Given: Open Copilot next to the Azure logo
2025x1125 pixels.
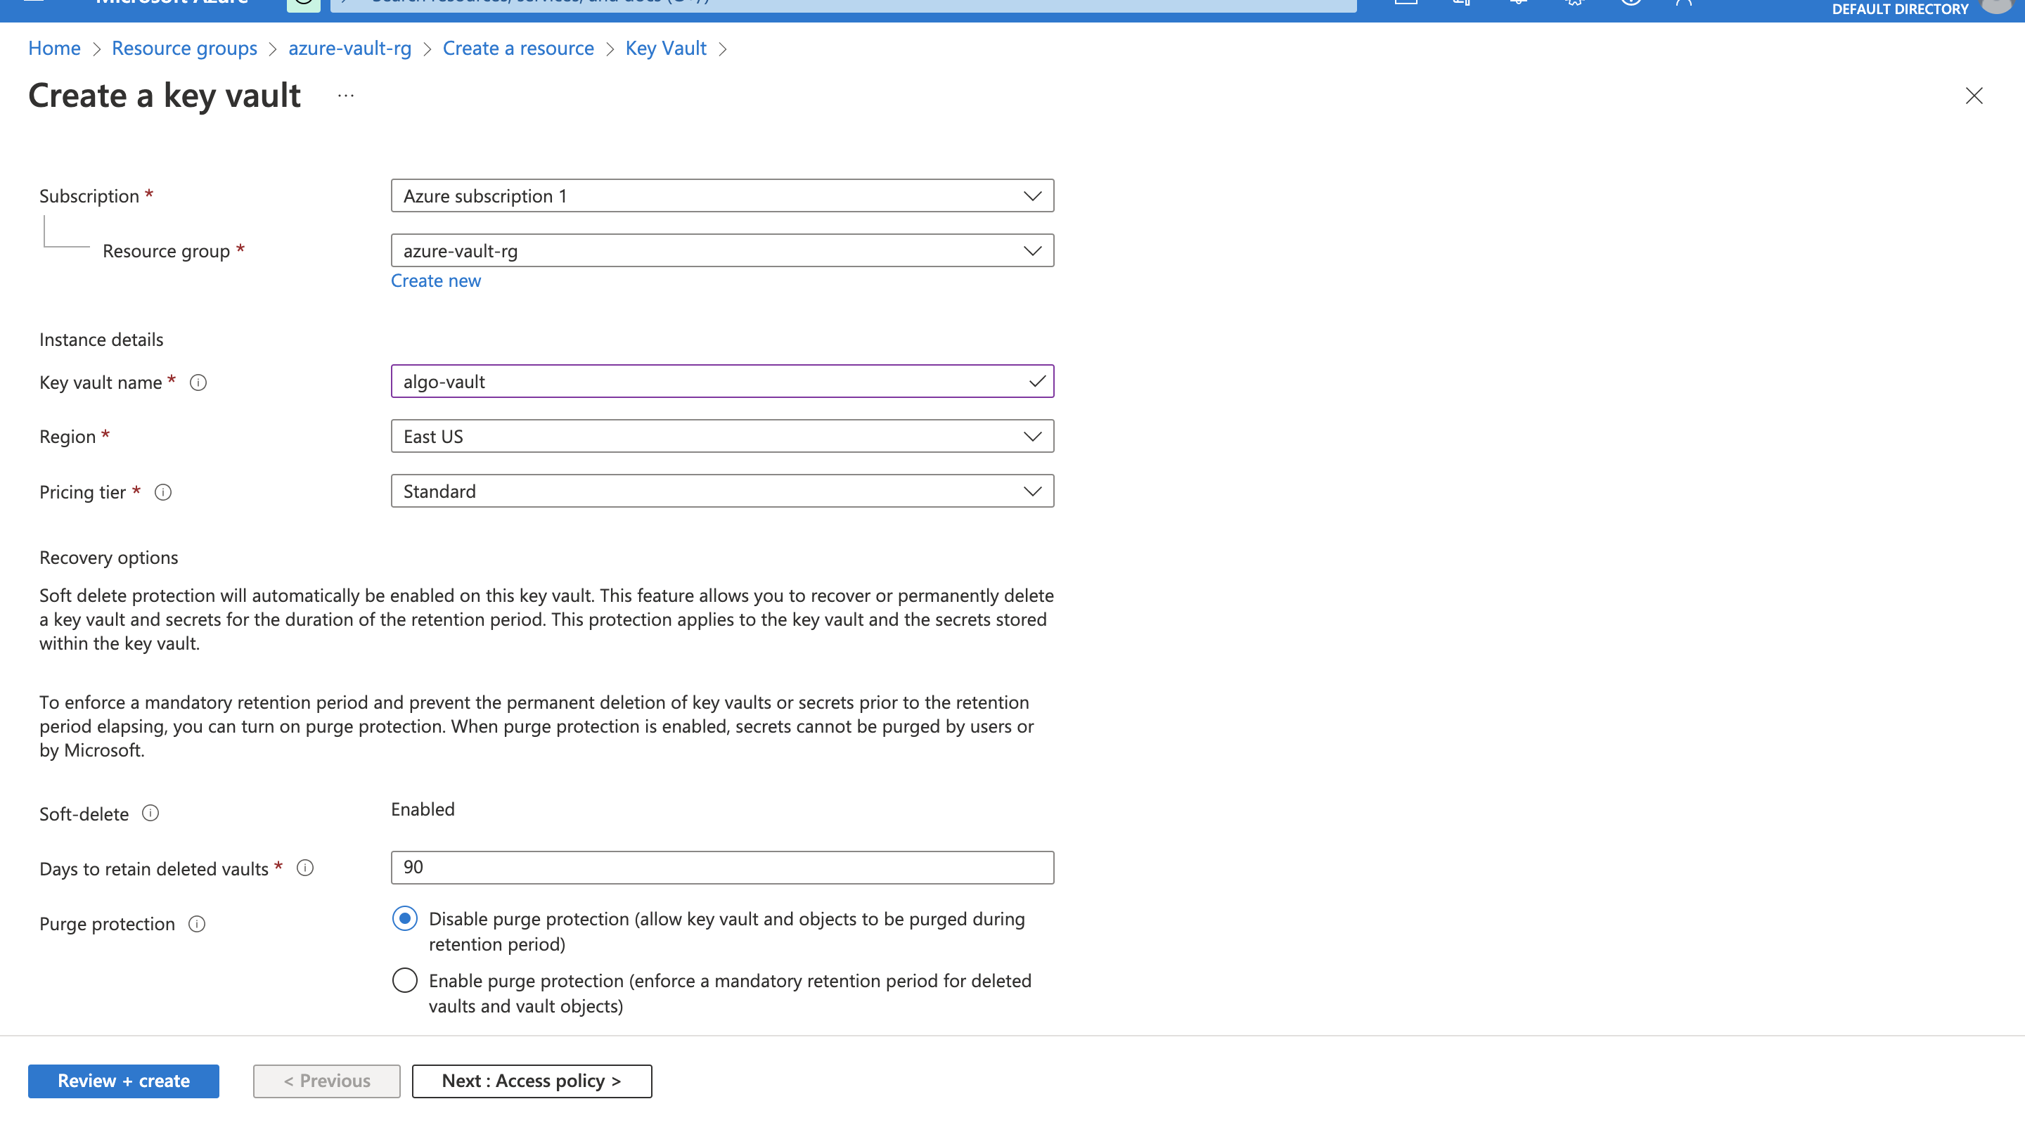Looking at the screenshot, I should pos(304,4).
